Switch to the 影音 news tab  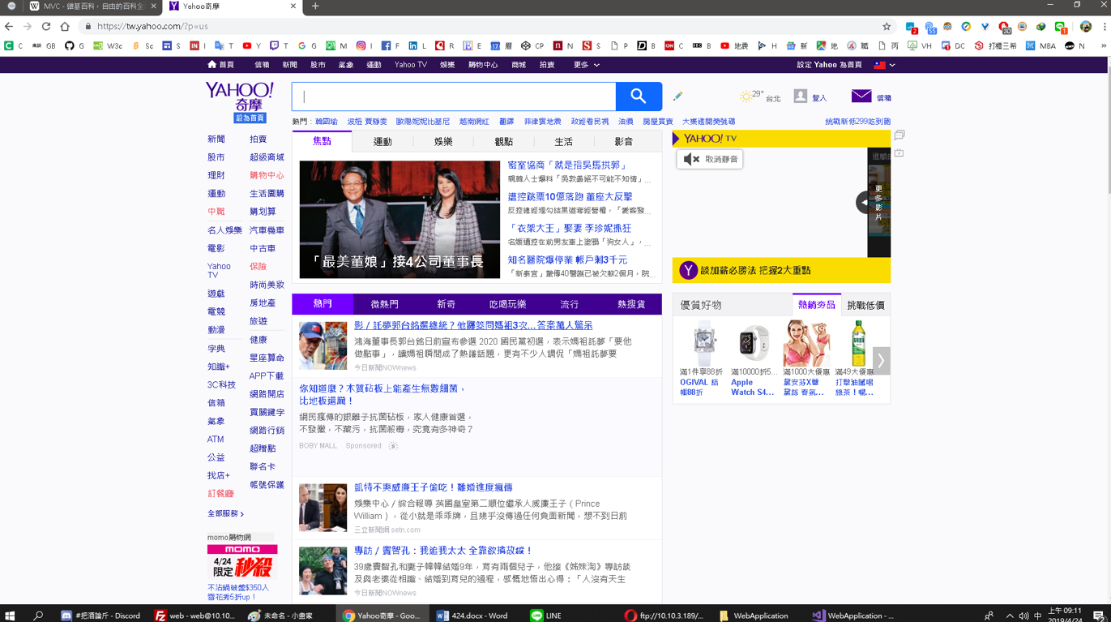[624, 141]
